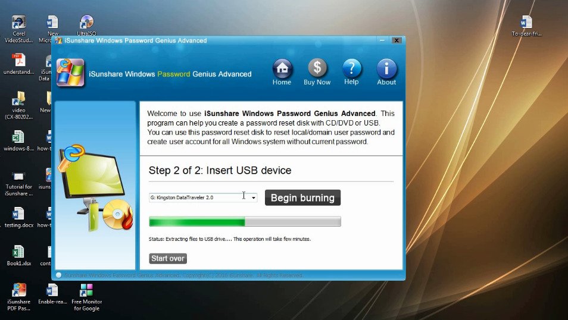Minimize the Password Genius window

pyautogui.click(x=382, y=40)
